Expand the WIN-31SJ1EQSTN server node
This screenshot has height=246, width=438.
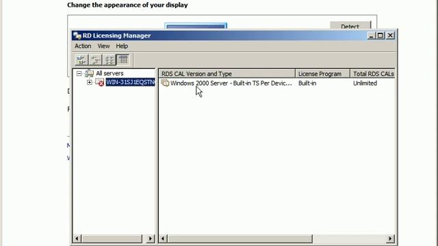click(x=90, y=82)
